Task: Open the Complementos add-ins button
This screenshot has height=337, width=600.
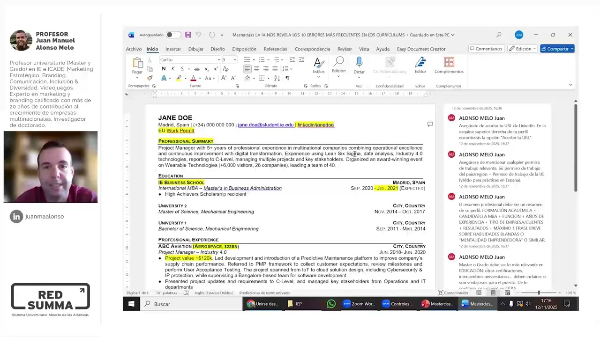Action: pyautogui.click(x=449, y=66)
